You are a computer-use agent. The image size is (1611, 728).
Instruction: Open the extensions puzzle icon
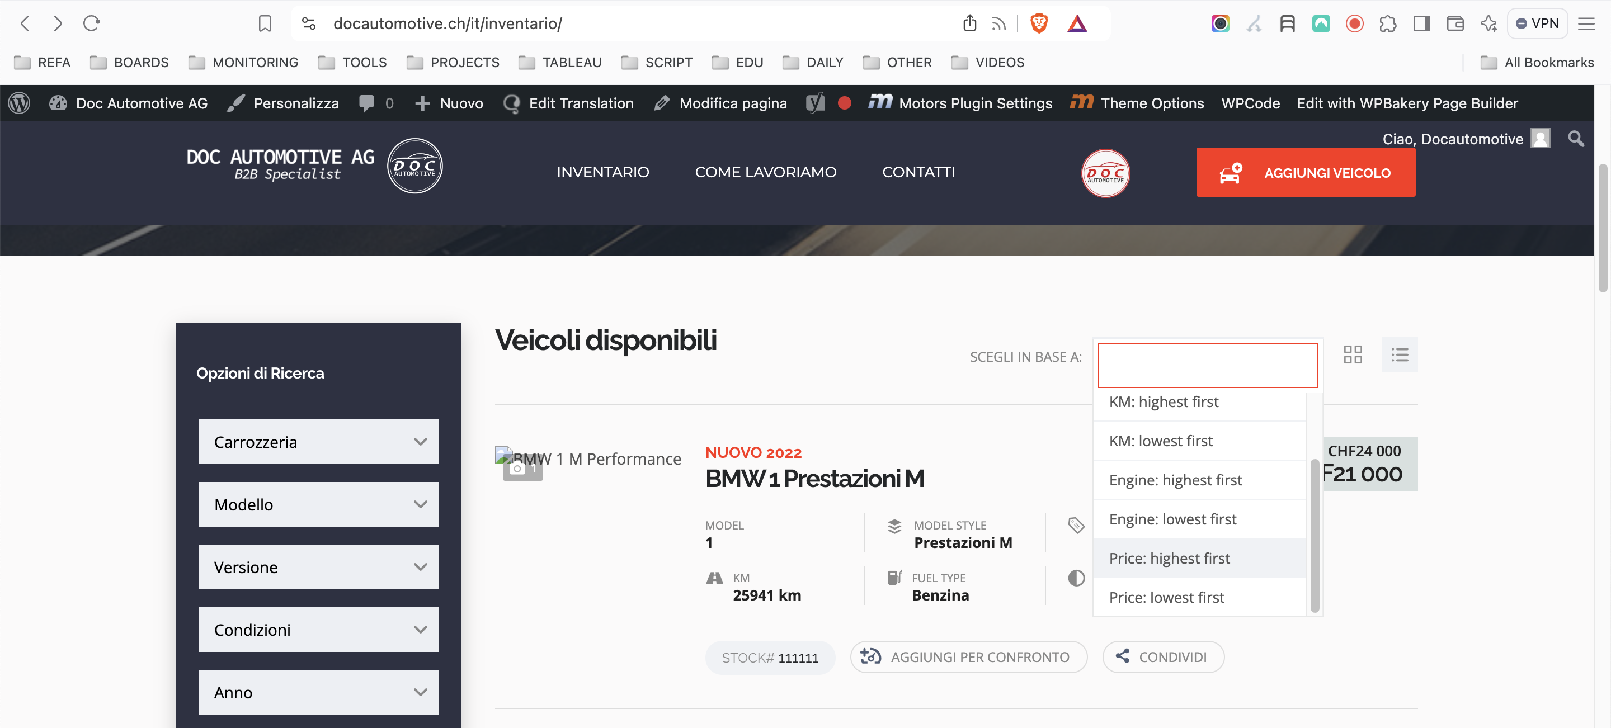point(1388,23)
